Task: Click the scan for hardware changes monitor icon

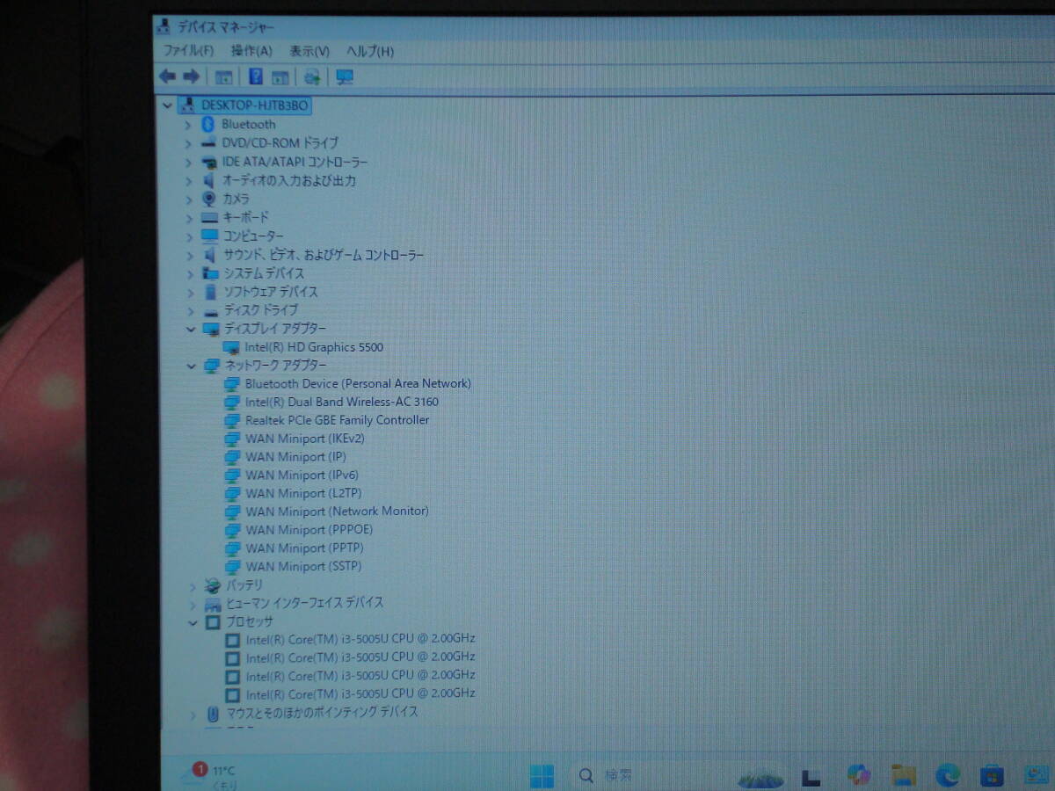Action: 345,77
